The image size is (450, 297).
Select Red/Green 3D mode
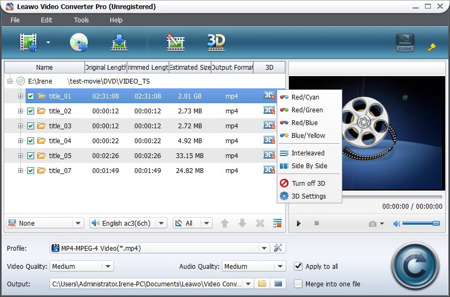309,110
